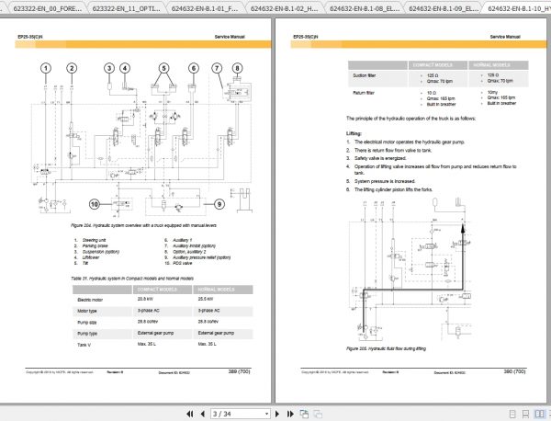Click page number 390 (700) in the footer

coord(515,371)
